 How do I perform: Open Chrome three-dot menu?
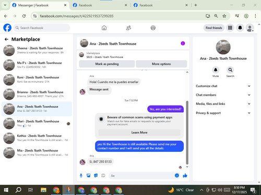point(255,16)
